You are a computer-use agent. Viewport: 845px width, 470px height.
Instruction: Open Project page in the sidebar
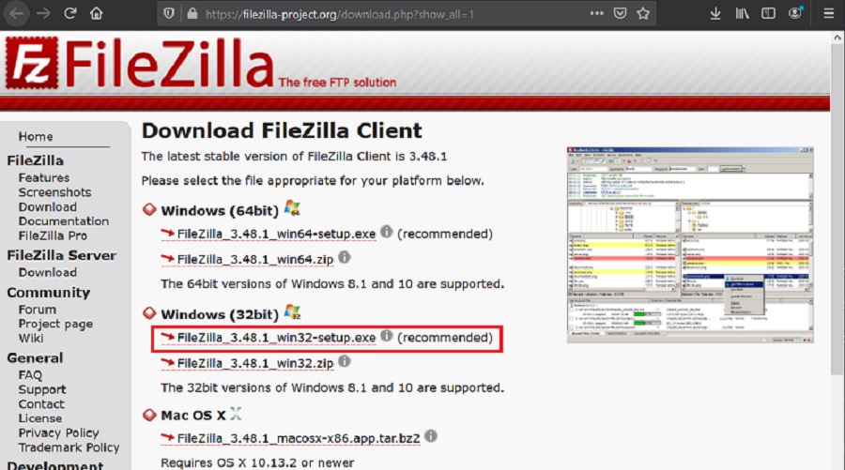pos(55,324)
